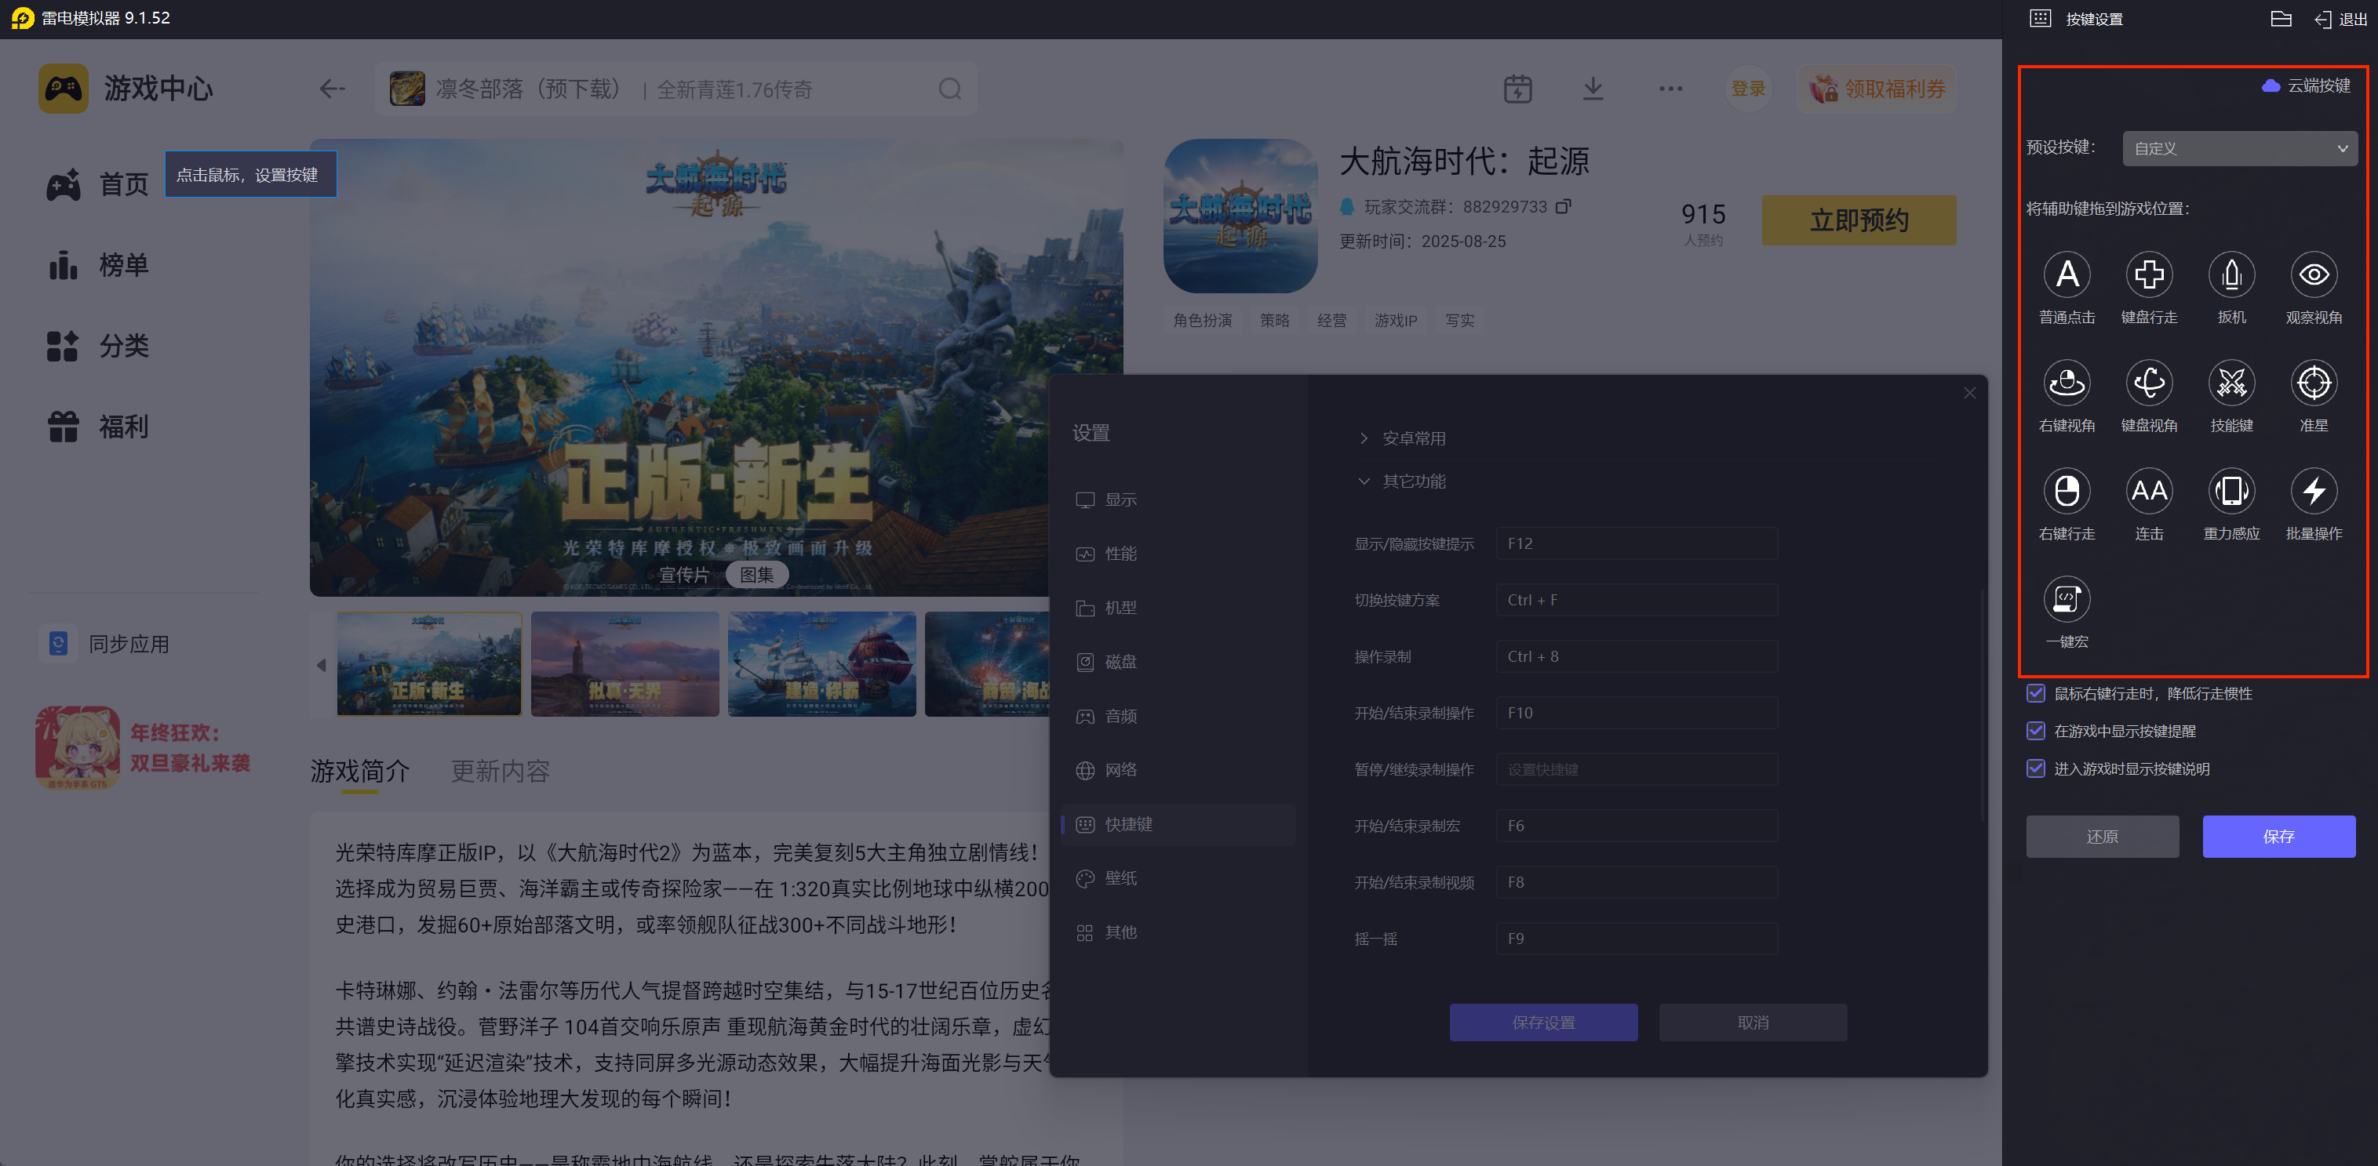Select the 一键宏 macro icon
Screen dimensions: 2378x1166
[x=2066, y=600]
